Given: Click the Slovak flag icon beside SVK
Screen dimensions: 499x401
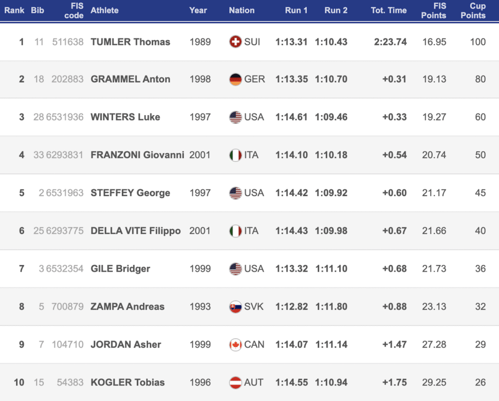Looking at the screenshot, I should (235, 307).
